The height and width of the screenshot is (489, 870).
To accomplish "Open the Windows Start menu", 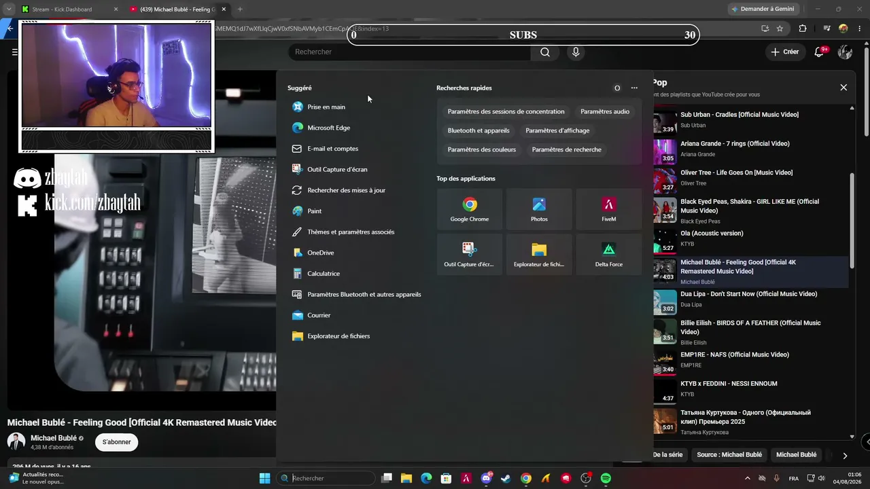I will pyautogui.click(x=264, y=478).
